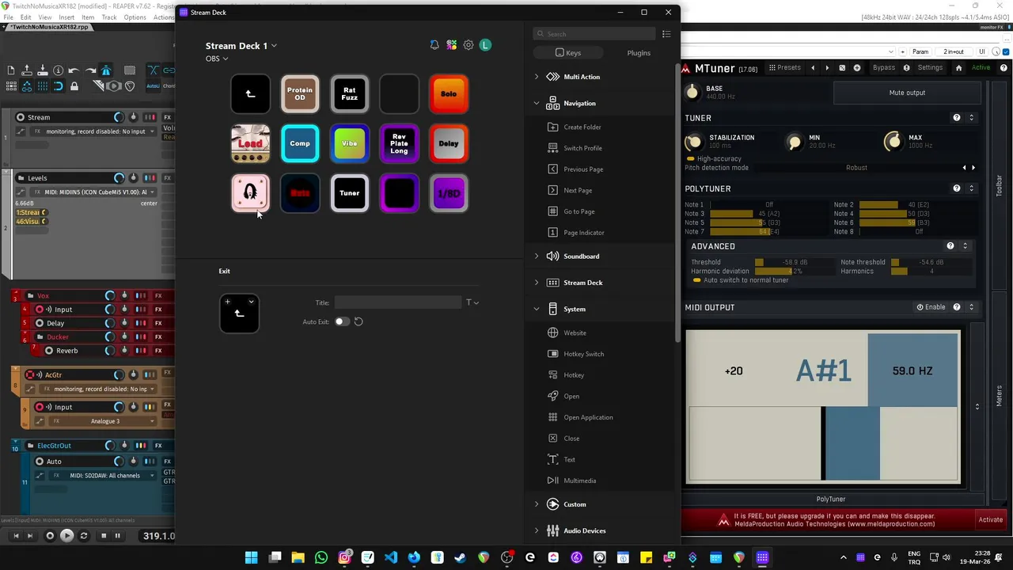Viewport: 1013px width, 570px height.
Task: Open the REAPER Track menu
Action: [x=109, y=17]
